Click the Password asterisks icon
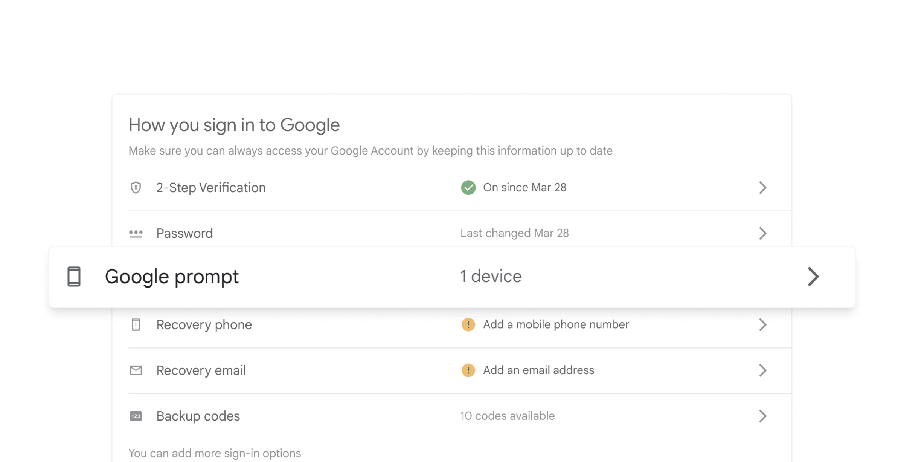Viewport: 904px width, 462px height. pyautogui.click(x=136, y=234)
